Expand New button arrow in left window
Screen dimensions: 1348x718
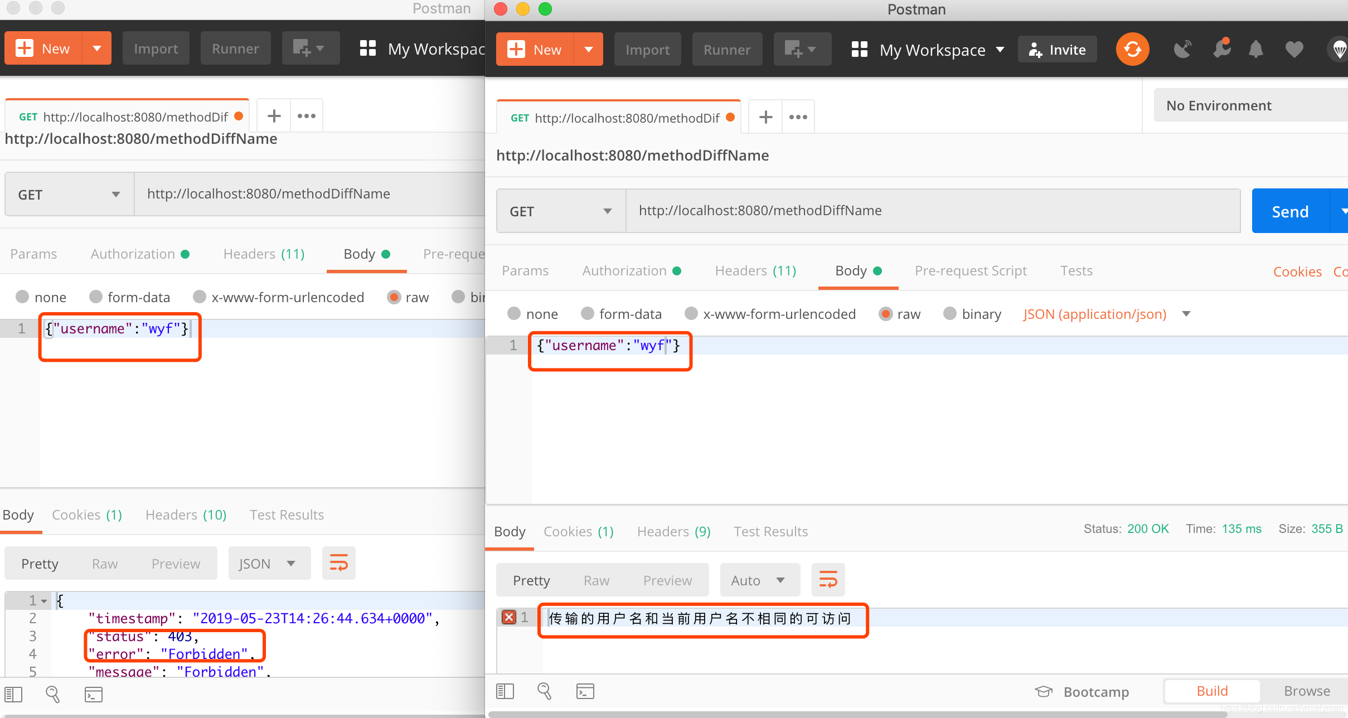pyautogui.click(x=96, y=48)
